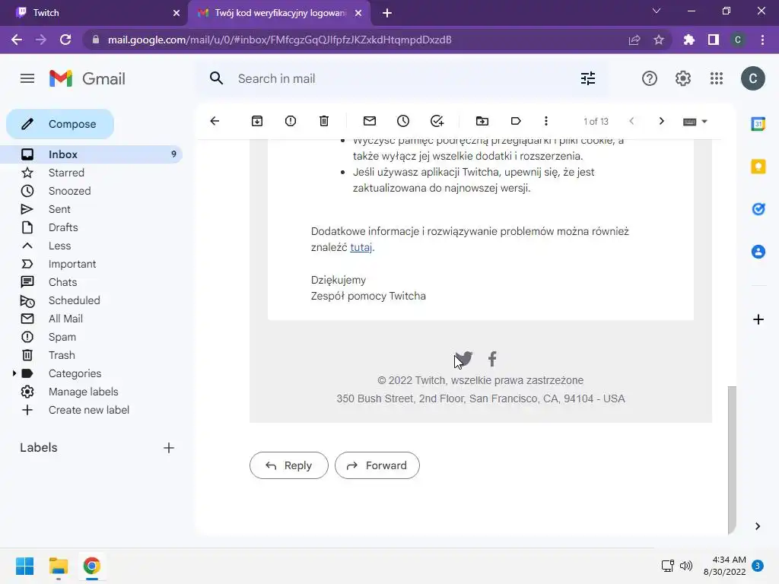Open the More options three-dot menu
779x584 pixels.
click(x=546, y=121)
